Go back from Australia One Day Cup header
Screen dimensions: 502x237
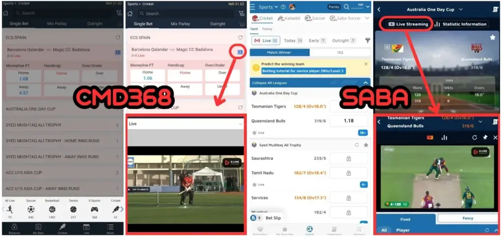click(379, 9)
